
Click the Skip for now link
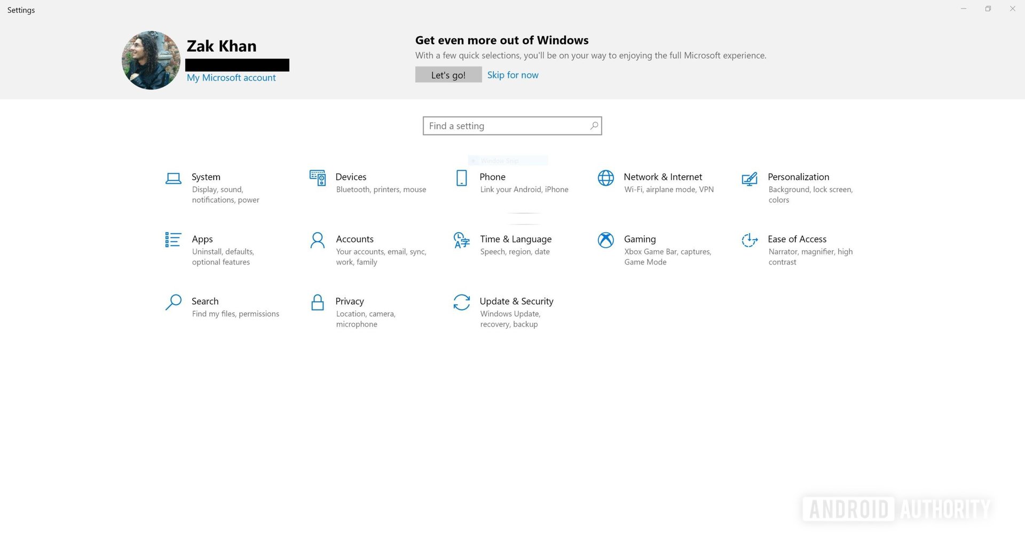512,75
